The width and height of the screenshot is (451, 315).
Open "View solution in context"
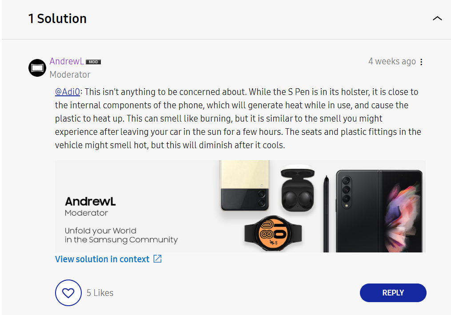(x=102, y=259)
